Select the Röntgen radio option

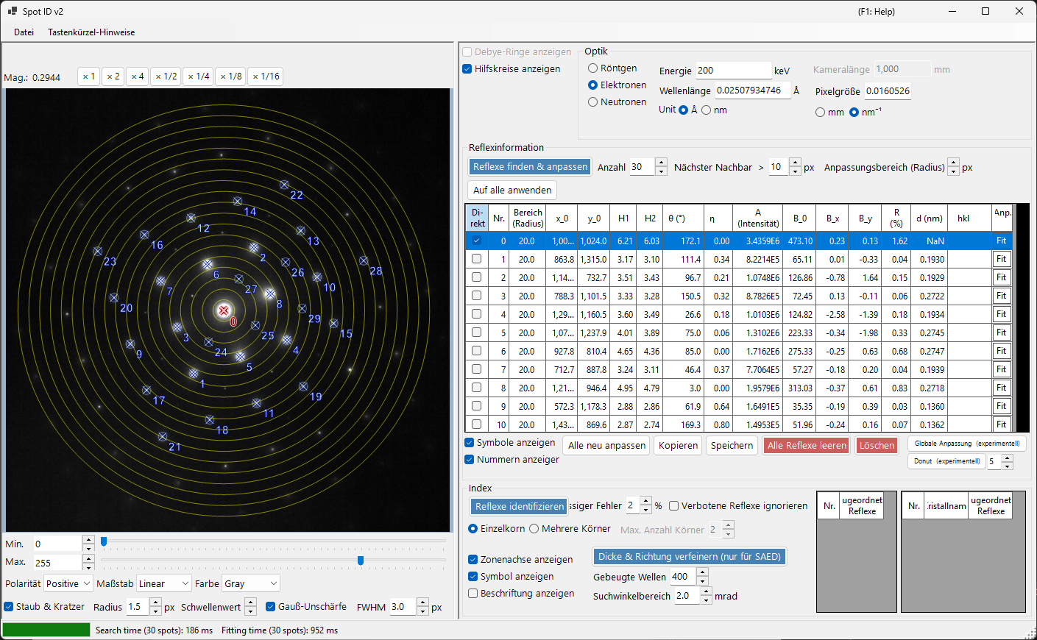(x=592, y=68)
